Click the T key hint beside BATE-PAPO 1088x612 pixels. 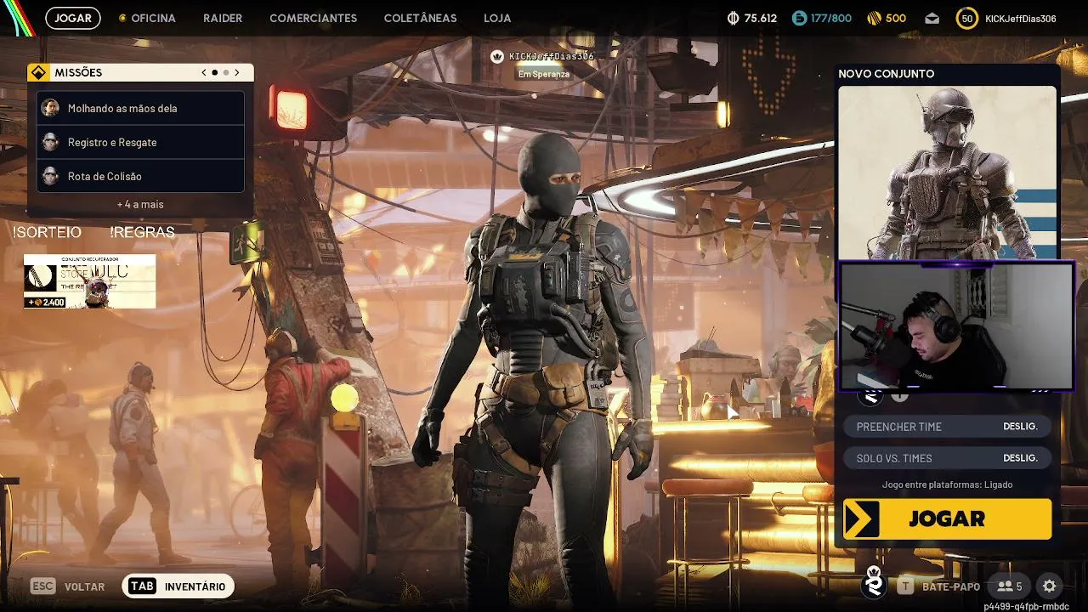coord(905,586)
